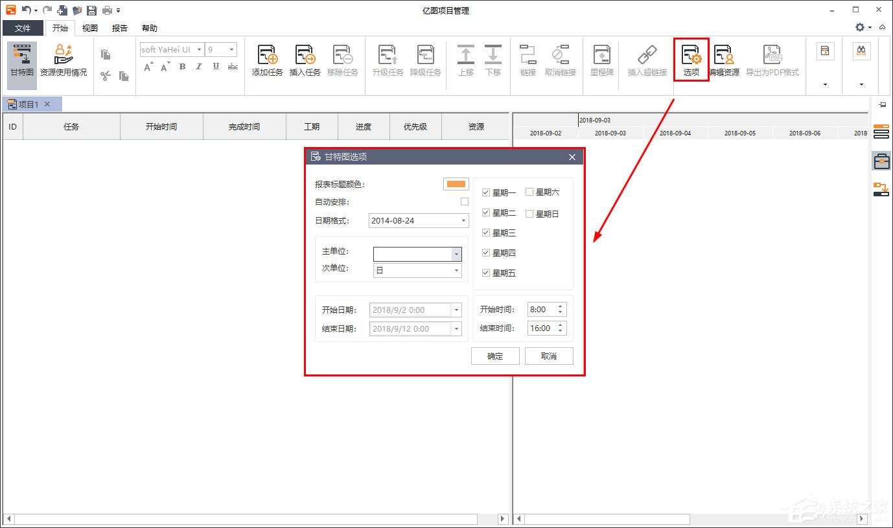
Task: Uncheck the 星期五 checkbox
Action: (486, 273)
